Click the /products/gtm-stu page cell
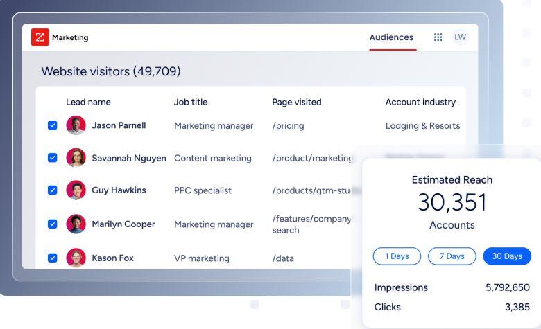Viewport: 541px width, 329px height. tap(311, 190)
